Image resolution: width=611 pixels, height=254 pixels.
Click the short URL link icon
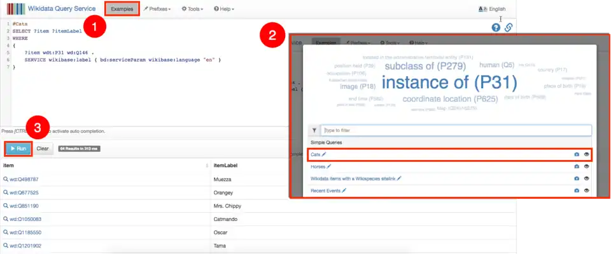(509, 27)
